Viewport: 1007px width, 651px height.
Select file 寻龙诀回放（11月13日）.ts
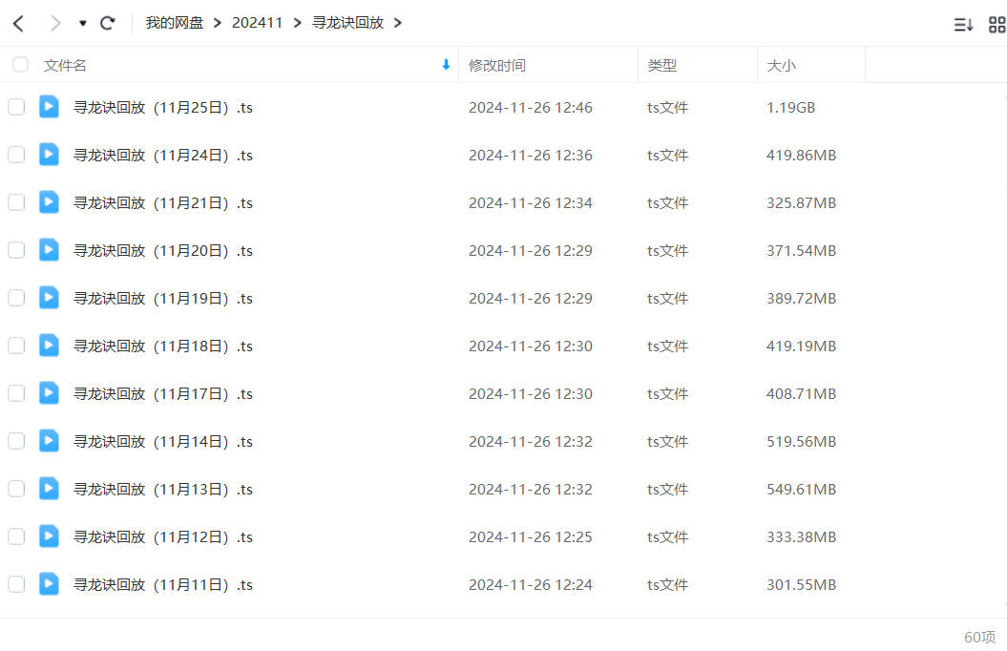pos(163,490)
